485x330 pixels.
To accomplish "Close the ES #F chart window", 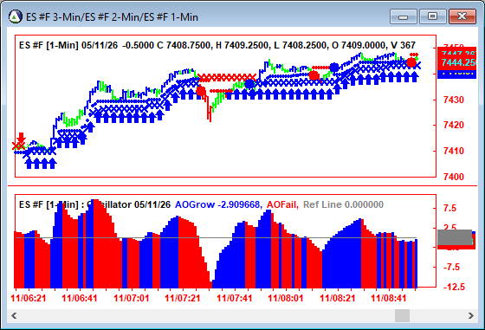I will [462, 16].
